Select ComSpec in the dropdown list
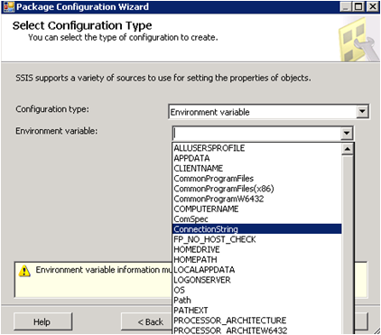 [x=257, y=219]
